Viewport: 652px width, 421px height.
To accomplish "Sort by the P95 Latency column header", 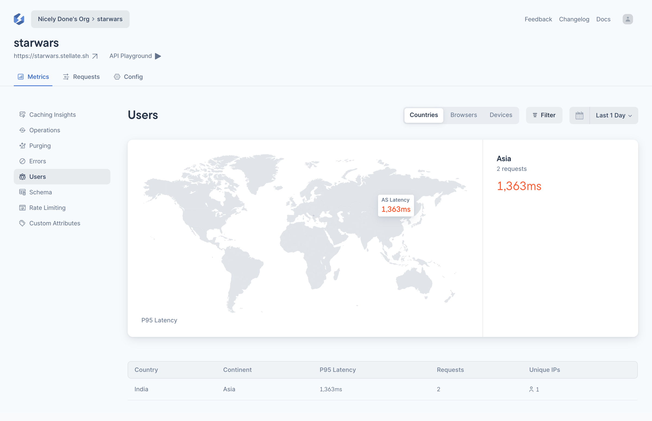I will 338,370.
